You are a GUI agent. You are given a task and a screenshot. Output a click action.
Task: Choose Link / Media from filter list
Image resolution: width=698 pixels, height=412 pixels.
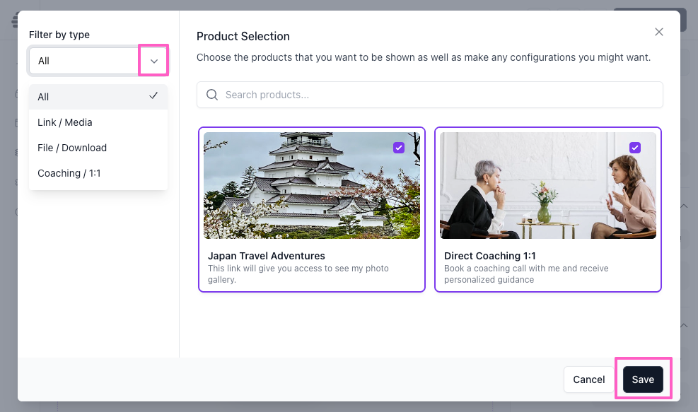[65, 122]
